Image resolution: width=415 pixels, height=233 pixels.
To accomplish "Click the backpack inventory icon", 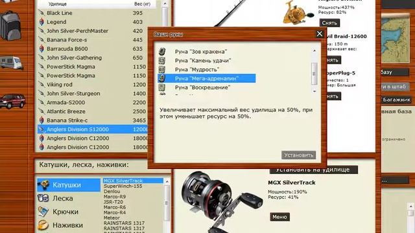I will pyautogui.click(x=10, y=26).
